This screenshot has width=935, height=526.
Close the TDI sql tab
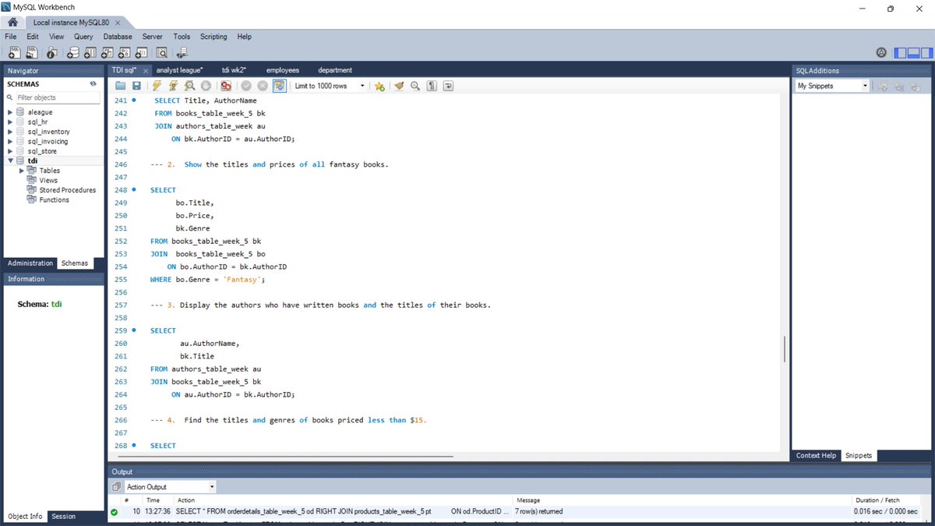click(x=144, y=70)
